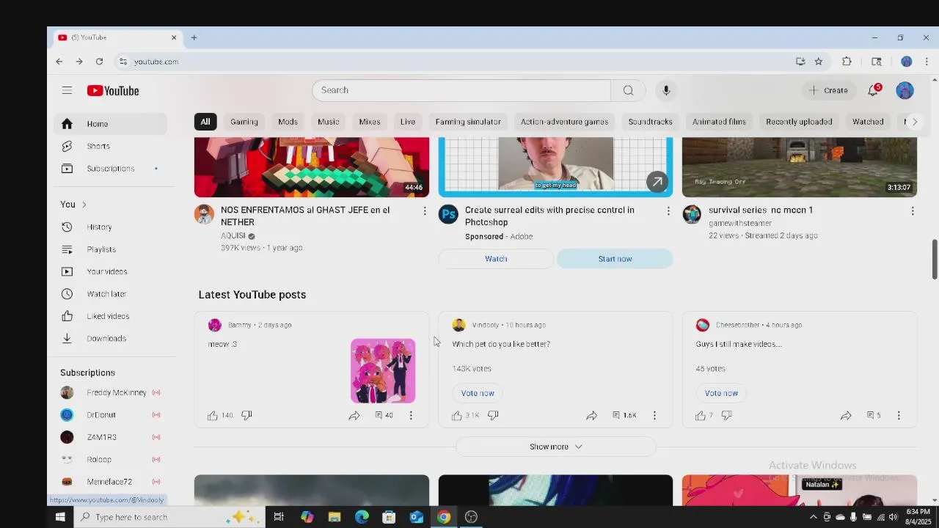Select the Farming simulator filter chip
Viewport: 939px width, 528px height.
pos(468,122)
